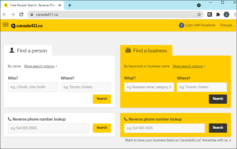Open the Advertise with us link
Viewport: 237px width, 149px height.
tap(216, 140)
